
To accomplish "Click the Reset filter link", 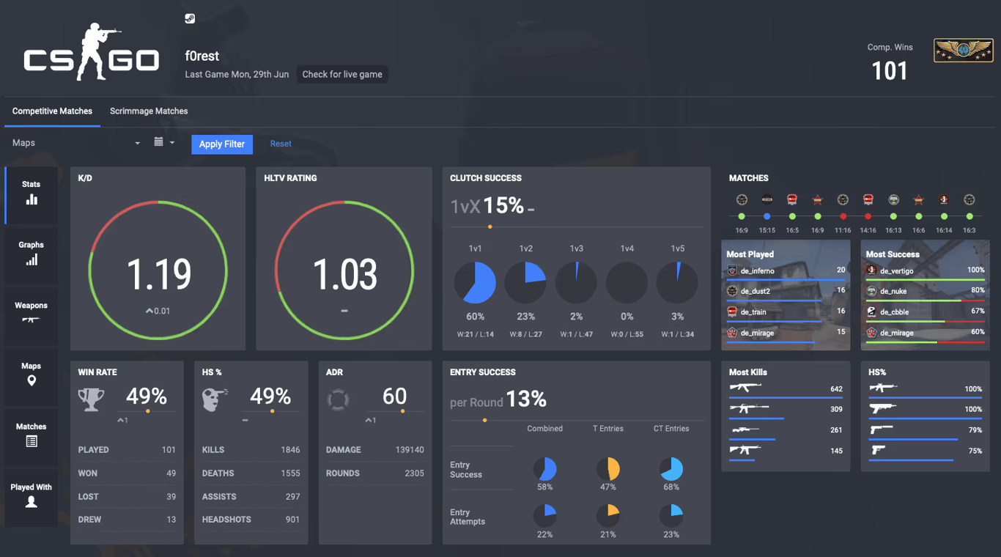I will click(281, 144).
